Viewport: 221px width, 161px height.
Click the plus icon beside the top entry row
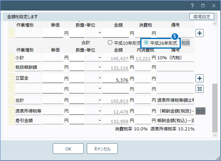click(x=199, y=33)
